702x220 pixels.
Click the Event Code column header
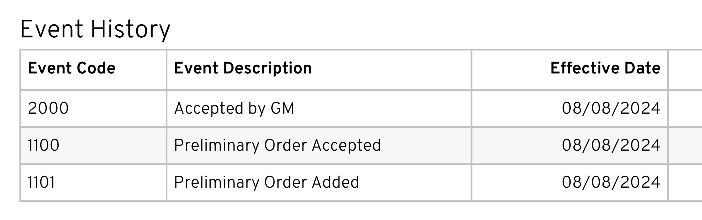71,68
